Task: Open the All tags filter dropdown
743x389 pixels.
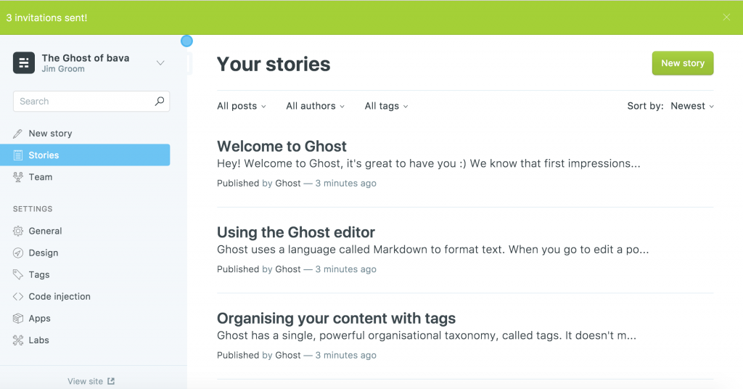Action: (386, 106)
